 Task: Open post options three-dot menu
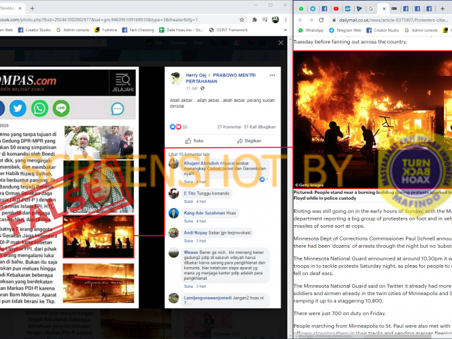pos(273,75)
